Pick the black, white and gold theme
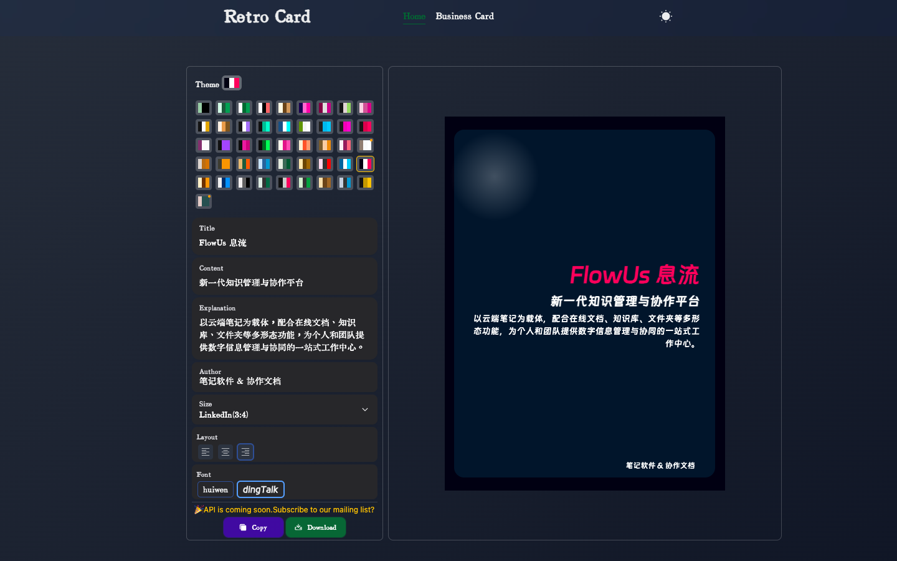The width and height of the screenshot is (897, 561). pos(204,127)
